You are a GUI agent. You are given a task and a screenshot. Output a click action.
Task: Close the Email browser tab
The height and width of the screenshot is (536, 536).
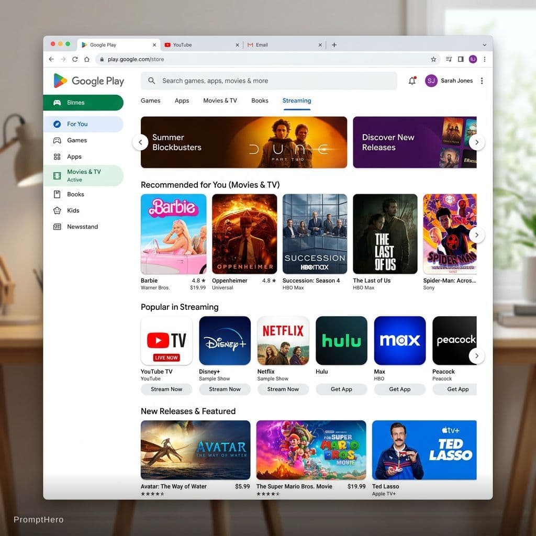(320, 45)
